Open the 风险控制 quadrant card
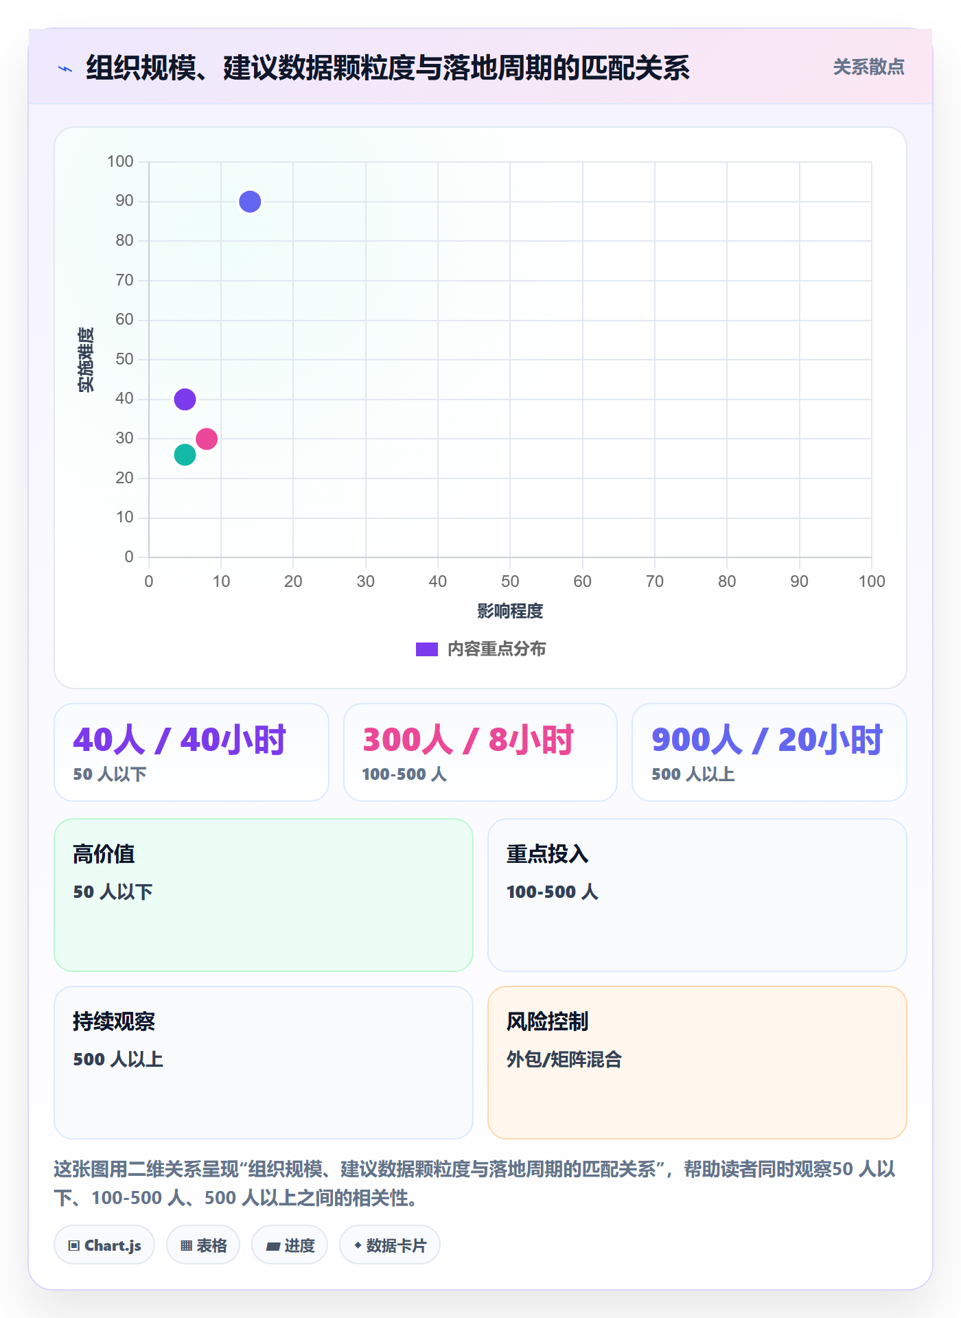Screen dimensions: 961x1318 [x=697, y=1063]
